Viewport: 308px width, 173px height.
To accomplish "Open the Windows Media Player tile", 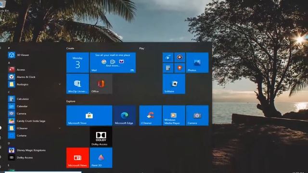I will pos(174,115).
